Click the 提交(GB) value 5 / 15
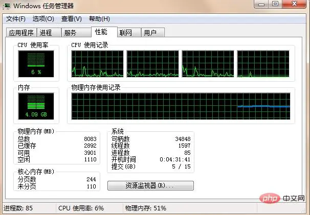This screenshot has height=215, width=310. coord(181,166)
